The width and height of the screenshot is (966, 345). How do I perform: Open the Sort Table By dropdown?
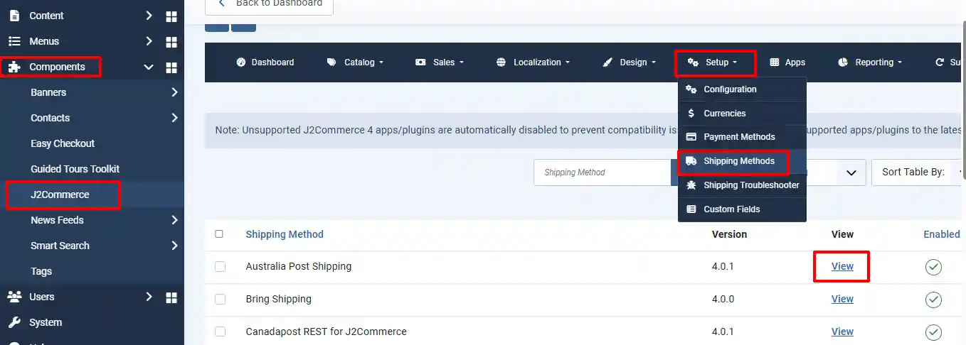918,172
